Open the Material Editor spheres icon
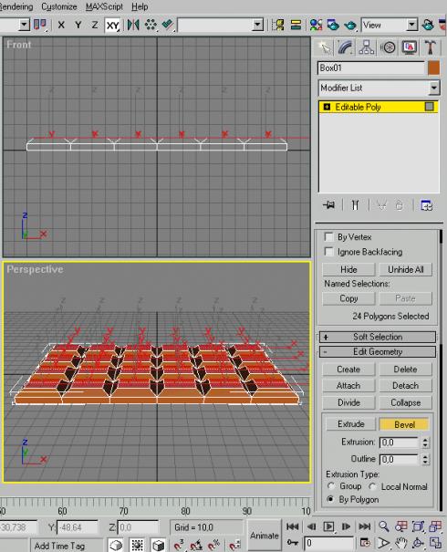Image resolution: width=447 pixels, height=552 pixels. point(316,25)
